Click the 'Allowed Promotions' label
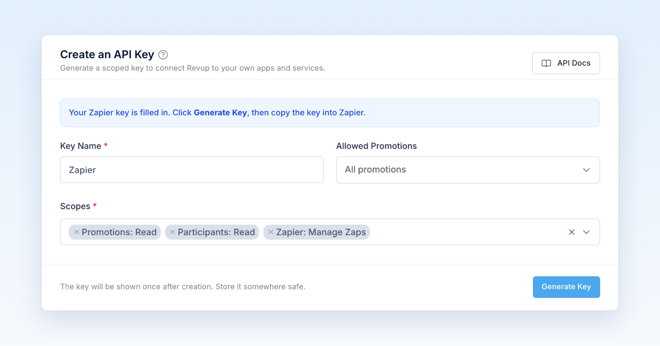Screen dimensions: 660x346 click(x=377, y=146)
